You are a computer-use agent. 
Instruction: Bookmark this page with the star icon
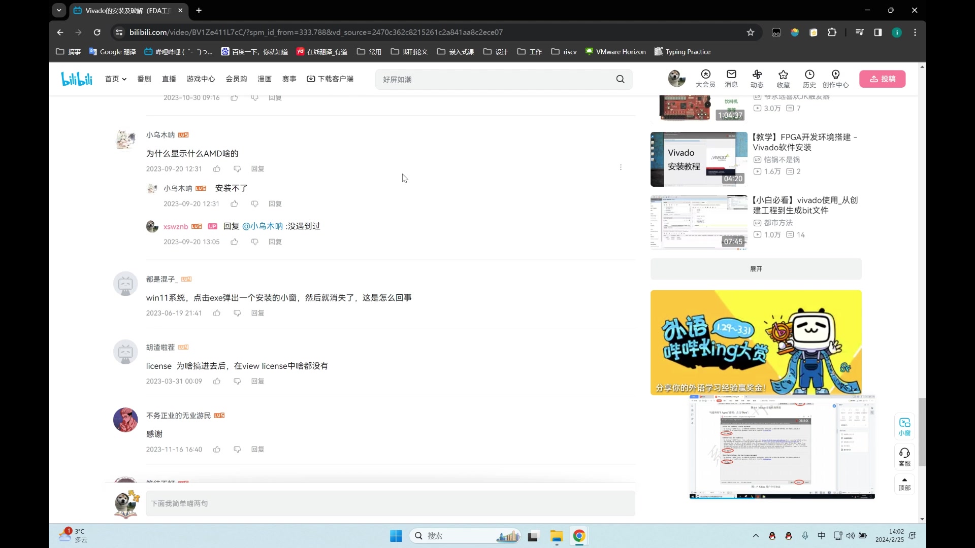point(751,32)
